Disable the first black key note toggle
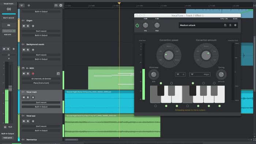Image resolution: width=256 pixels, height=144 pixels. (x=161, y=83)
